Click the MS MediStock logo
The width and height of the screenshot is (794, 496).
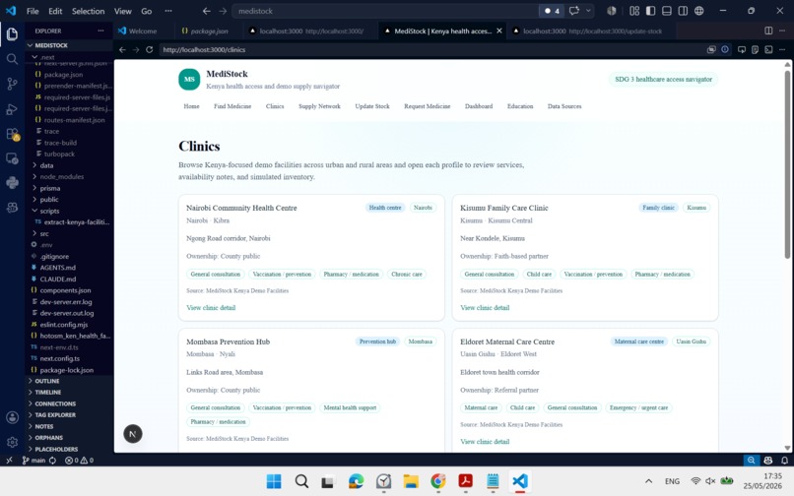pos(189,80)
